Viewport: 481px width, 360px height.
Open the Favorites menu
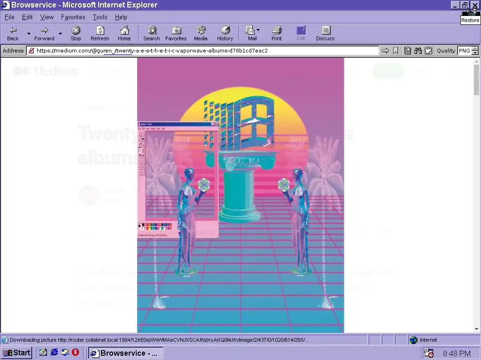(73, 17)
